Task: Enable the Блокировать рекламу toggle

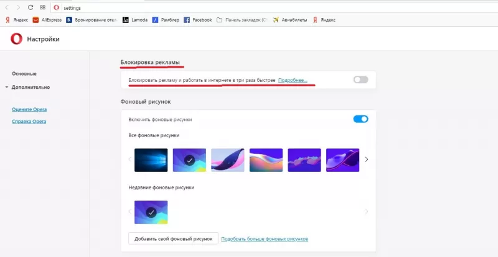Action: [x=360, y=79]
